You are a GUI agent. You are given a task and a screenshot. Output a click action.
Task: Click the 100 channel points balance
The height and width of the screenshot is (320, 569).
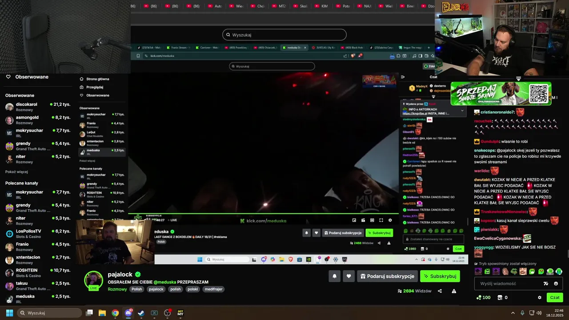(x=483, y=298)
